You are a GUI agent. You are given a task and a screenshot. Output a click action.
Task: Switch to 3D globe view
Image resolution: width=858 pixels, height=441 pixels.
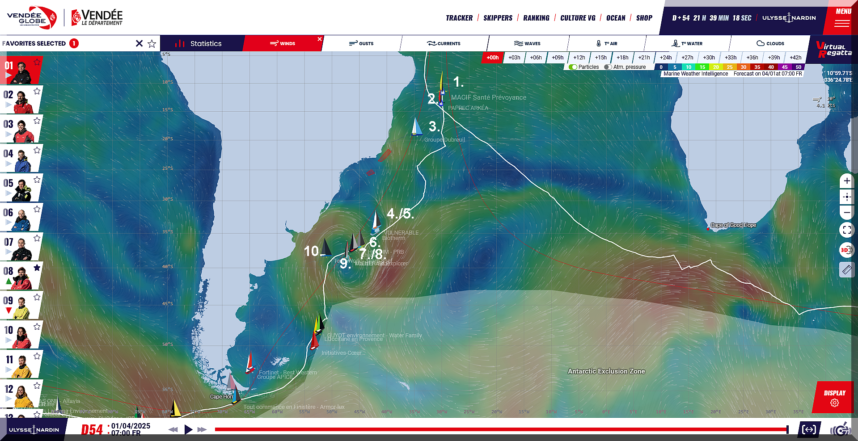(x=846, y=250)
